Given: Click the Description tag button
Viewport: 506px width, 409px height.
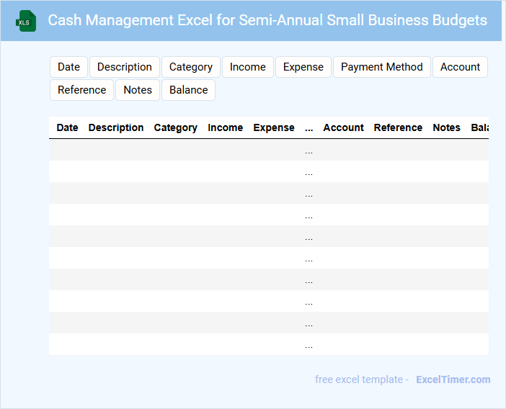Looking at the screenshot, I should tap(124, 67).
